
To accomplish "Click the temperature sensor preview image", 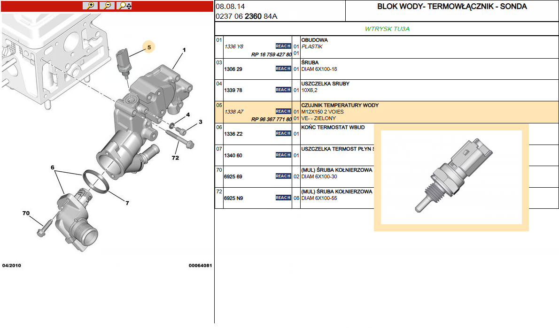I will point(451,177).
